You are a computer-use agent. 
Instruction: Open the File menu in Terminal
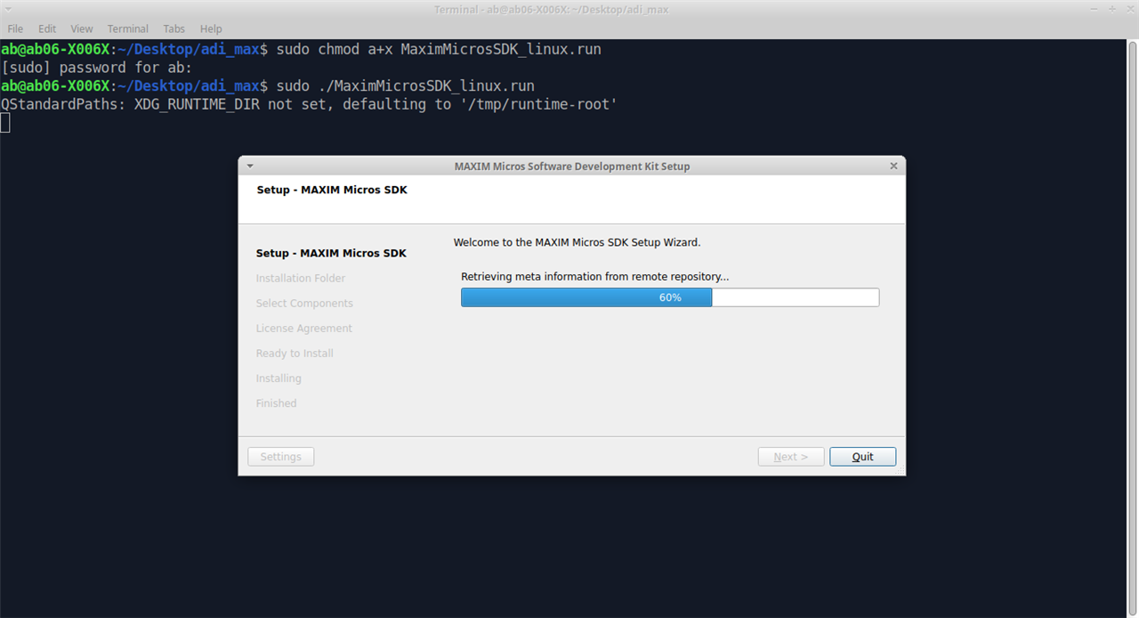coord(15,28)
